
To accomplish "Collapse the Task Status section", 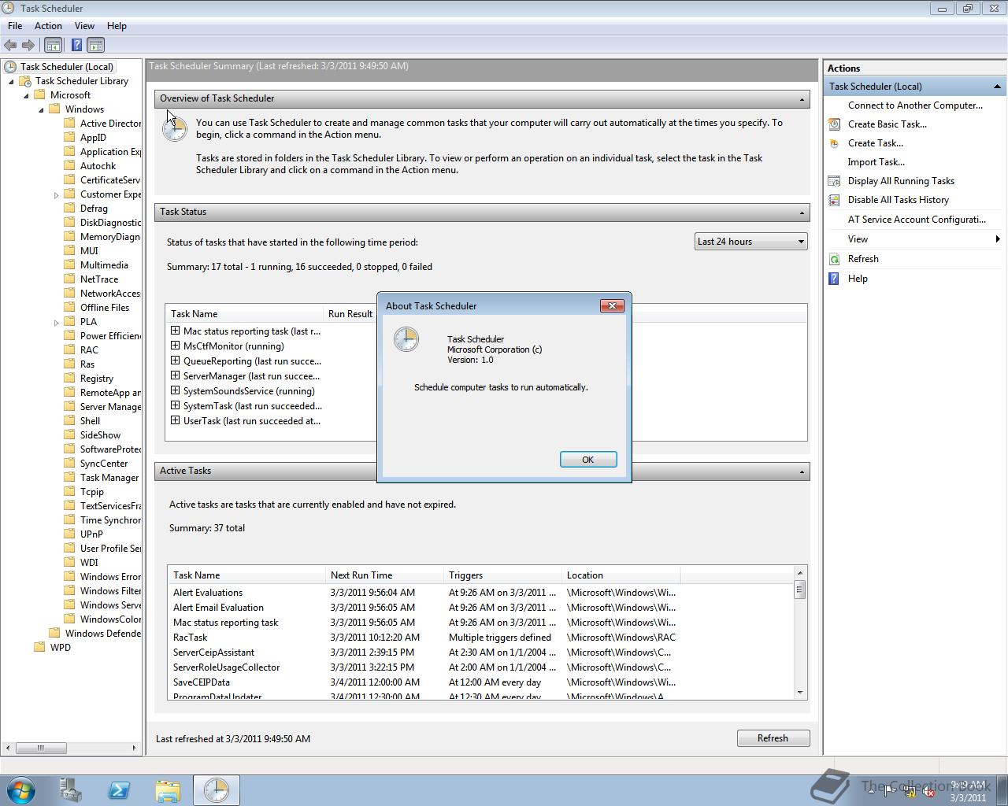I will click(802, 213).
